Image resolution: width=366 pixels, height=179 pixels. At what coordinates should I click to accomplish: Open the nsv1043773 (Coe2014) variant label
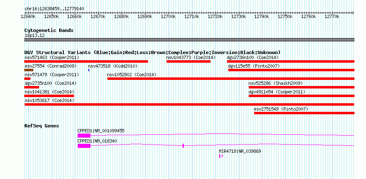pos(191,57)
